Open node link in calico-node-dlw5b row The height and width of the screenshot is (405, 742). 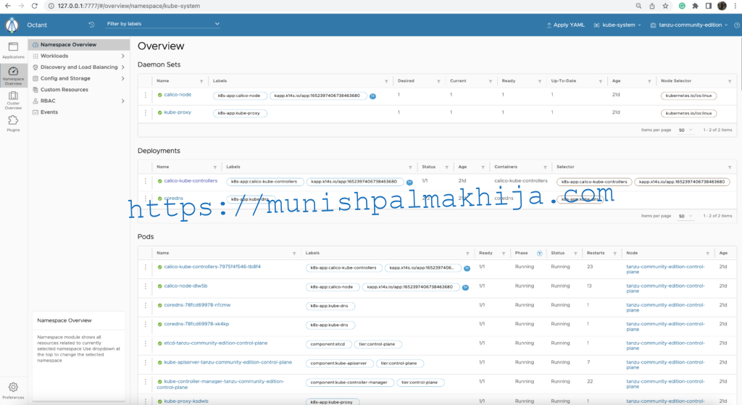[x=665, y=288]
